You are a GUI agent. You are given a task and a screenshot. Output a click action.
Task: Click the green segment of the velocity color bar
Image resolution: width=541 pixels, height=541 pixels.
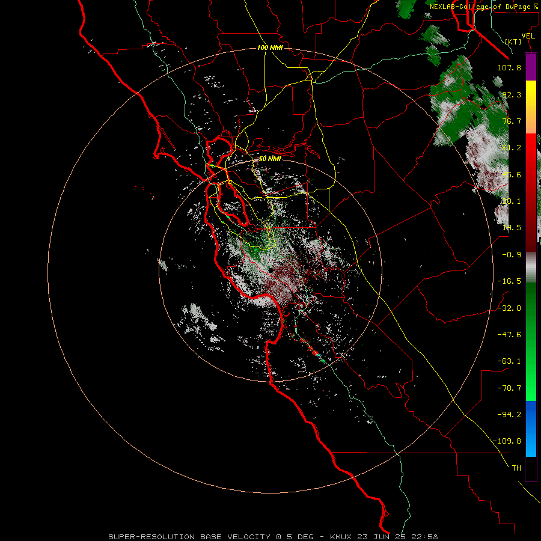[531, 341]
